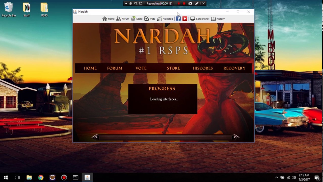Open the red recorder app on taskbar

(x=64, y=177)
